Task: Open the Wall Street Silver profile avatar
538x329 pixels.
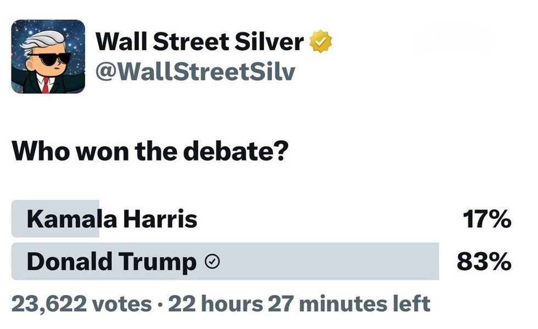Action: click(x=48, y=57)
